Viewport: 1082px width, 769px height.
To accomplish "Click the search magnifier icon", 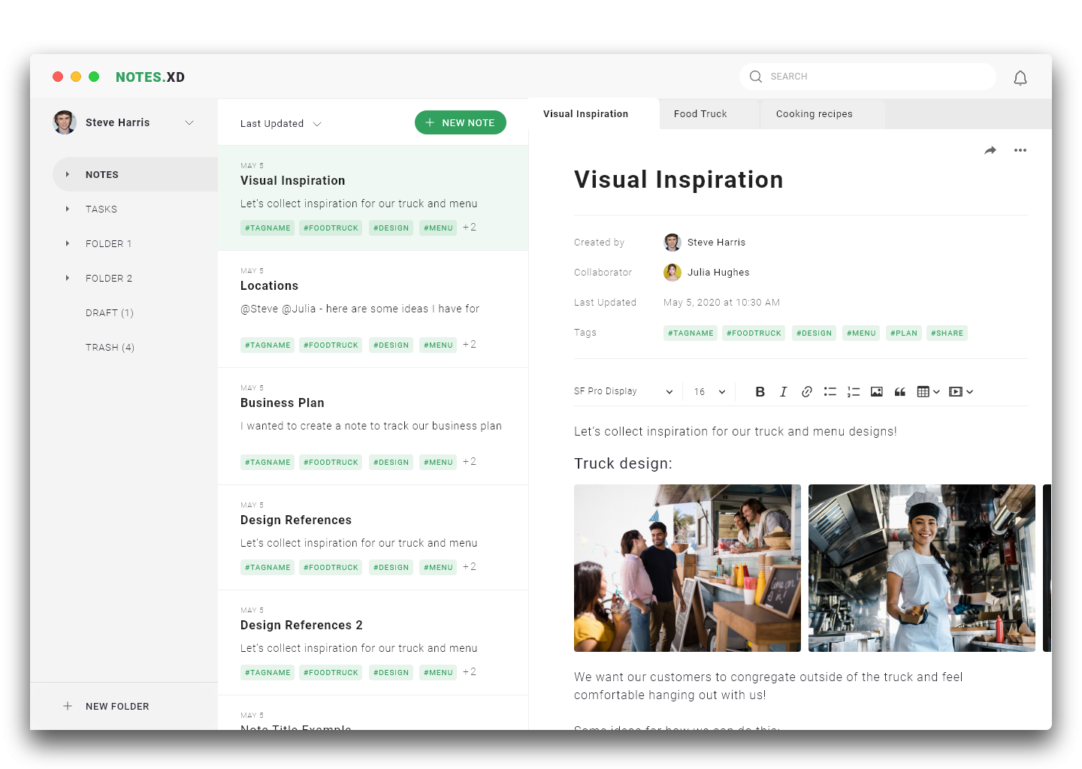I will point(756,77).
